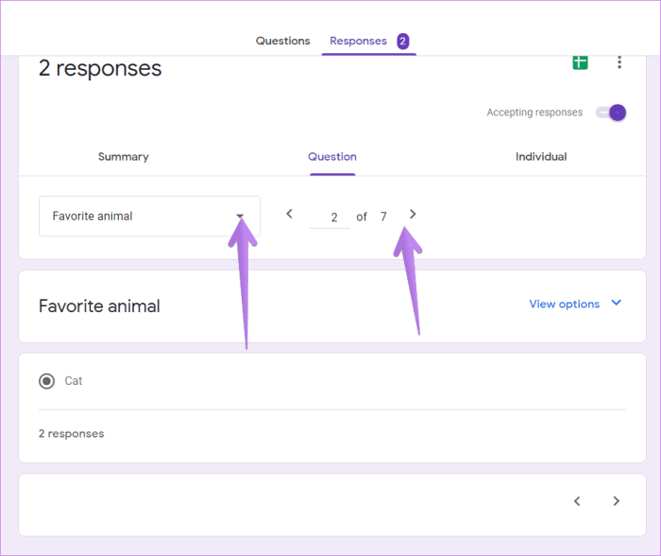Click the purple response count badge
The image size is (661, 556).
(403, 42)
